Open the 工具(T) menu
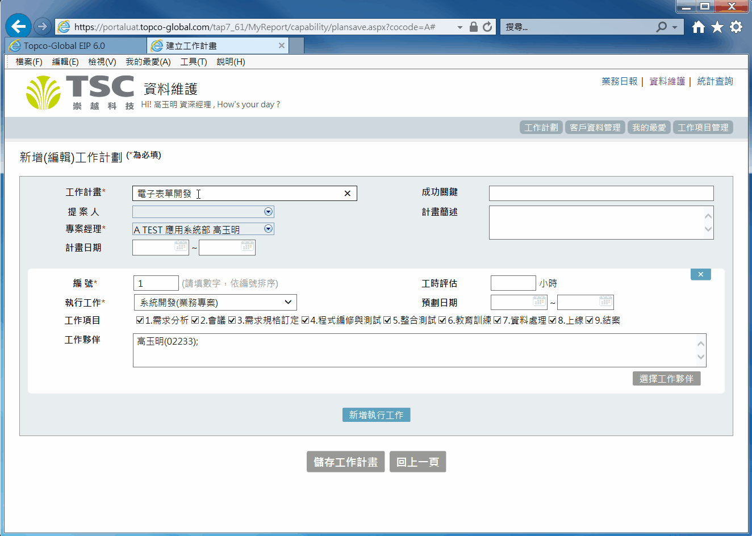 [x=193, y=62]
